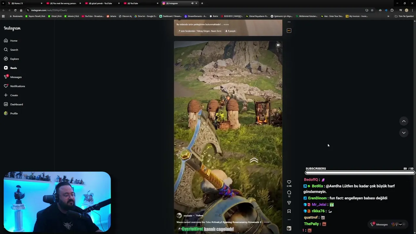416x234 pixels.
Task: Go to the previous reel with up arrow
Action: click(404, 121)
